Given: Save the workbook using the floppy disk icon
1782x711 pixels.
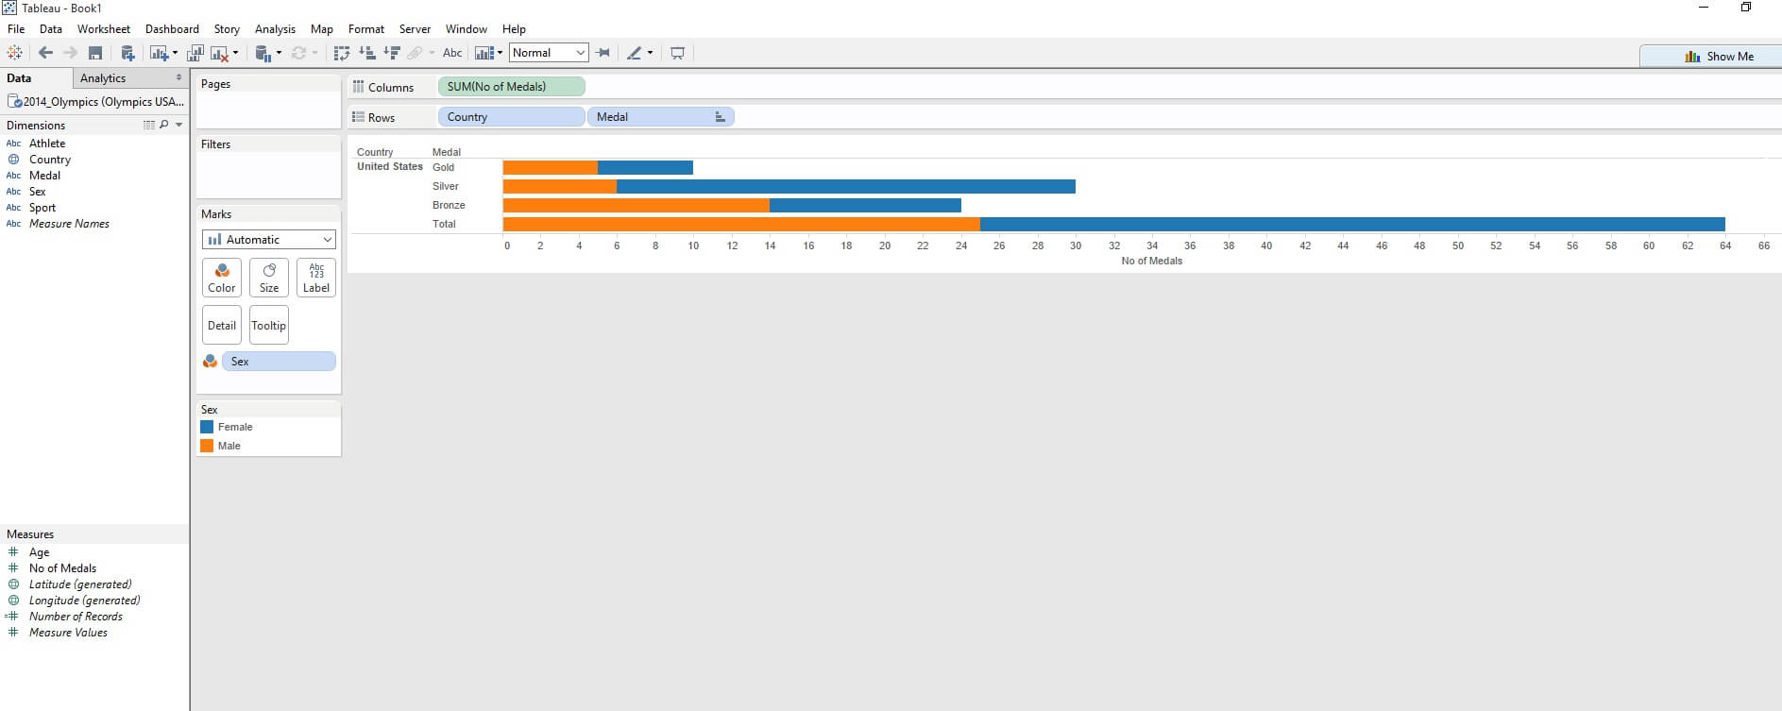Looking at the screenshot, I should [95, 53].
